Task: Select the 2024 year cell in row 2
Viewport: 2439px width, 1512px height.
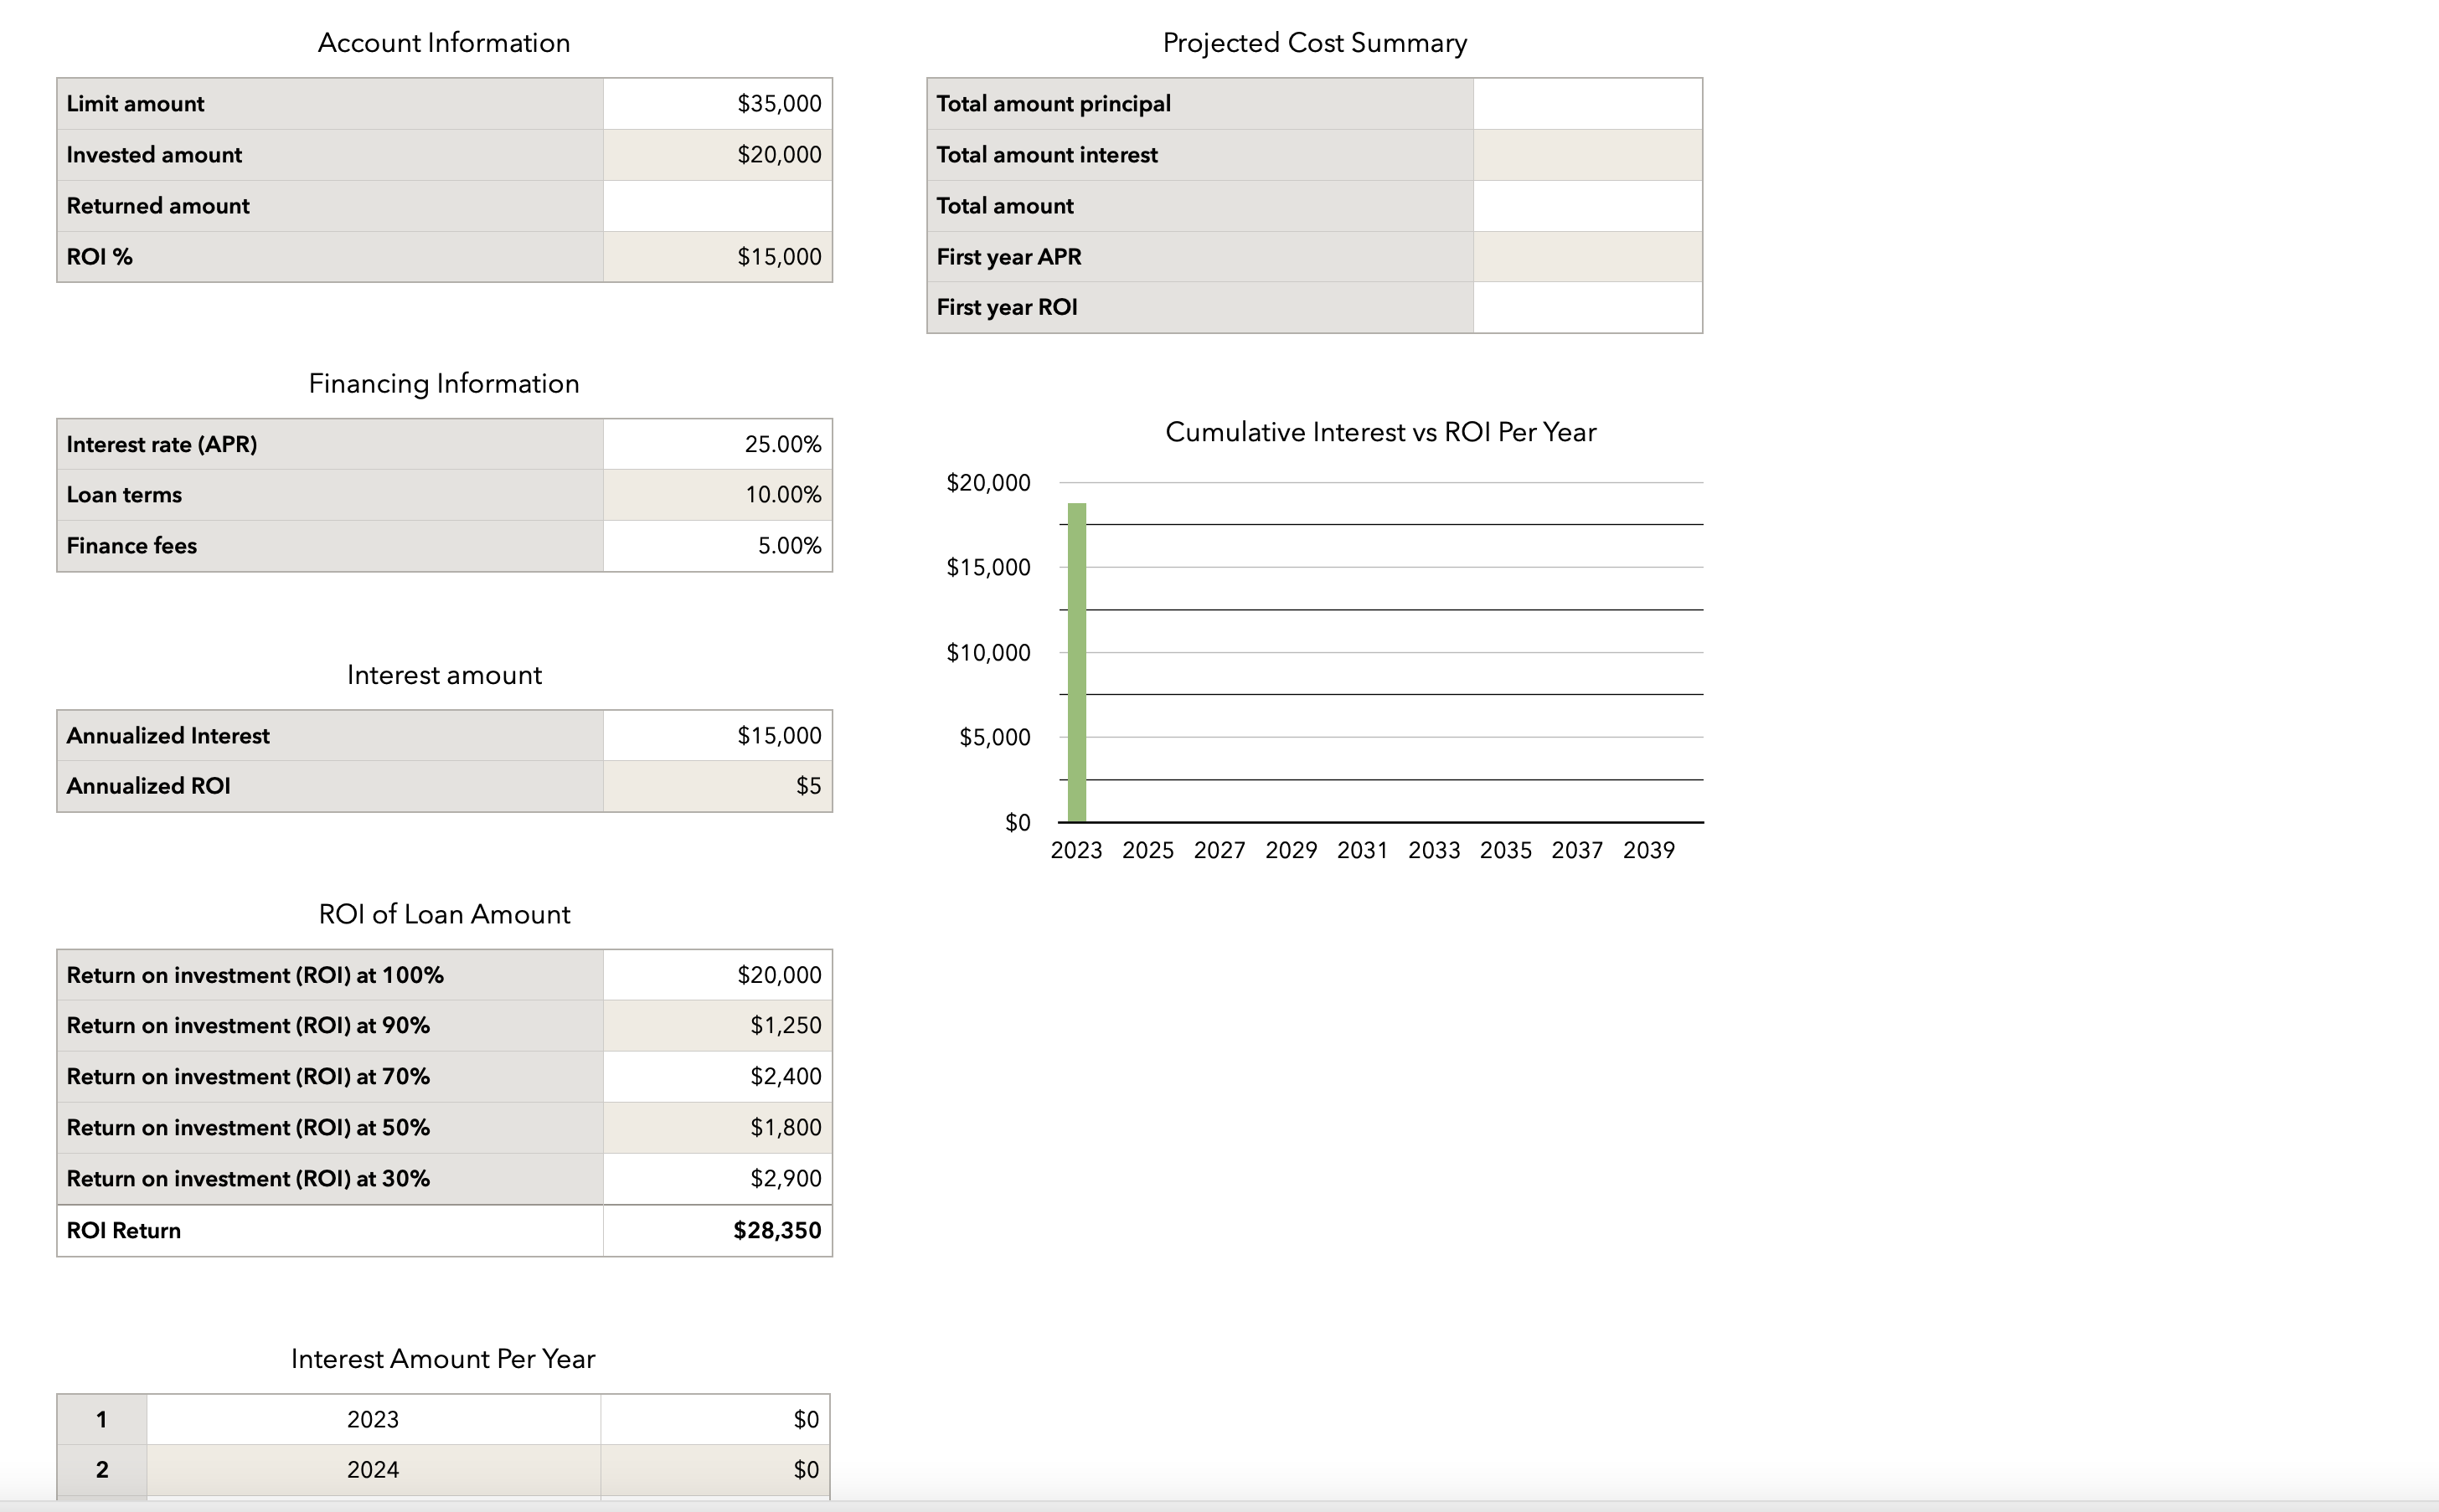Action: [372, 1469]
